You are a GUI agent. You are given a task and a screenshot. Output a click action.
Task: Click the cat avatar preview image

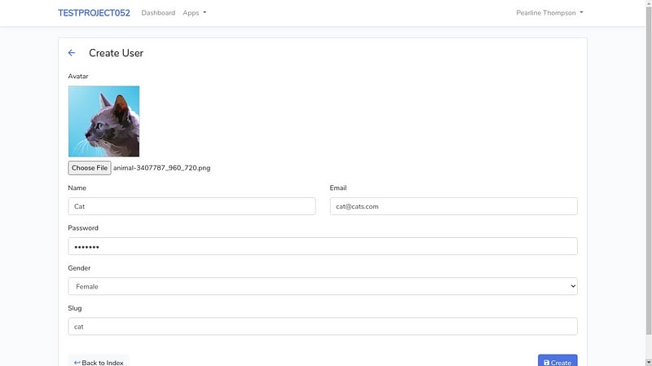[x=104, y=121]
